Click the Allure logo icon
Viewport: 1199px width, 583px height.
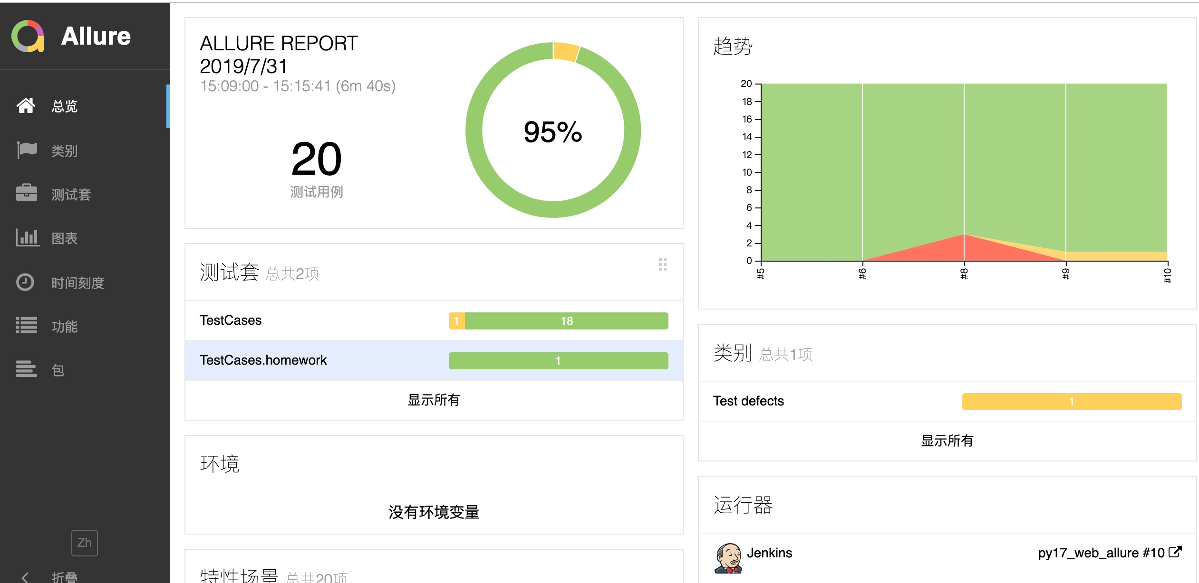pos(28,36)
